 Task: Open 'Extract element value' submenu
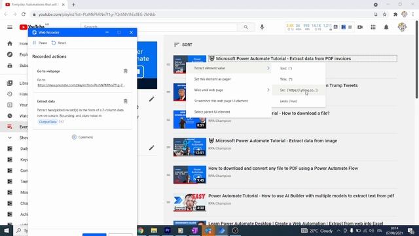pyautogui.click(x=229, y=68)
